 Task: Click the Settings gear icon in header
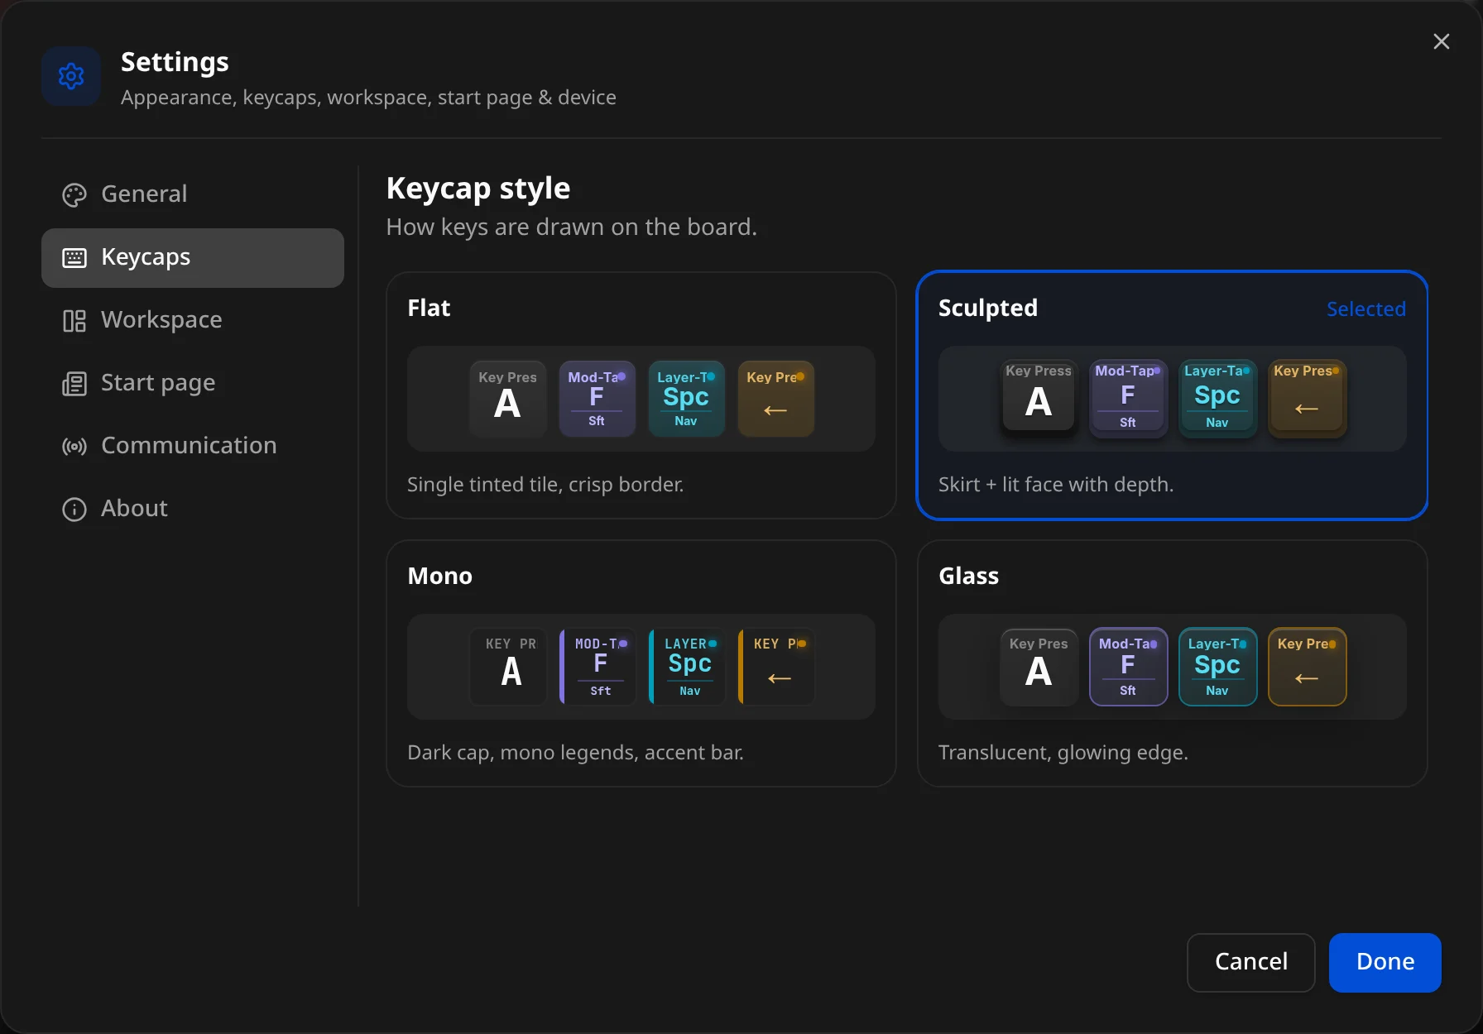tap(71, 76)
